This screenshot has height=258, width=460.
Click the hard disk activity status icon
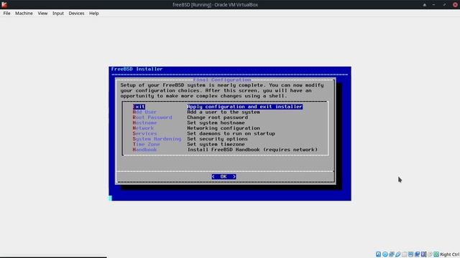click(379, 254)
